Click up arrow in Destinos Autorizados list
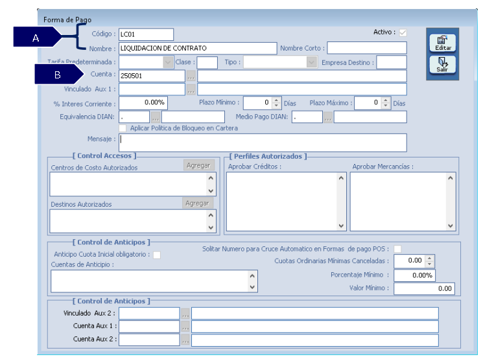This screenshot has width=483, height=359. click(x=211, y=215)
